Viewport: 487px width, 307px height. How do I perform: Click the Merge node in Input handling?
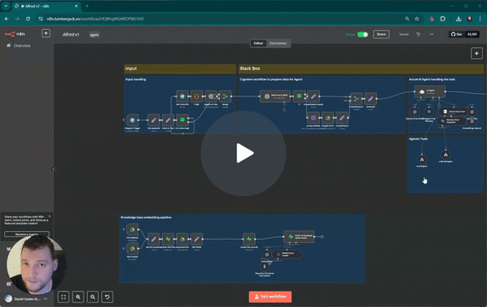225,96
